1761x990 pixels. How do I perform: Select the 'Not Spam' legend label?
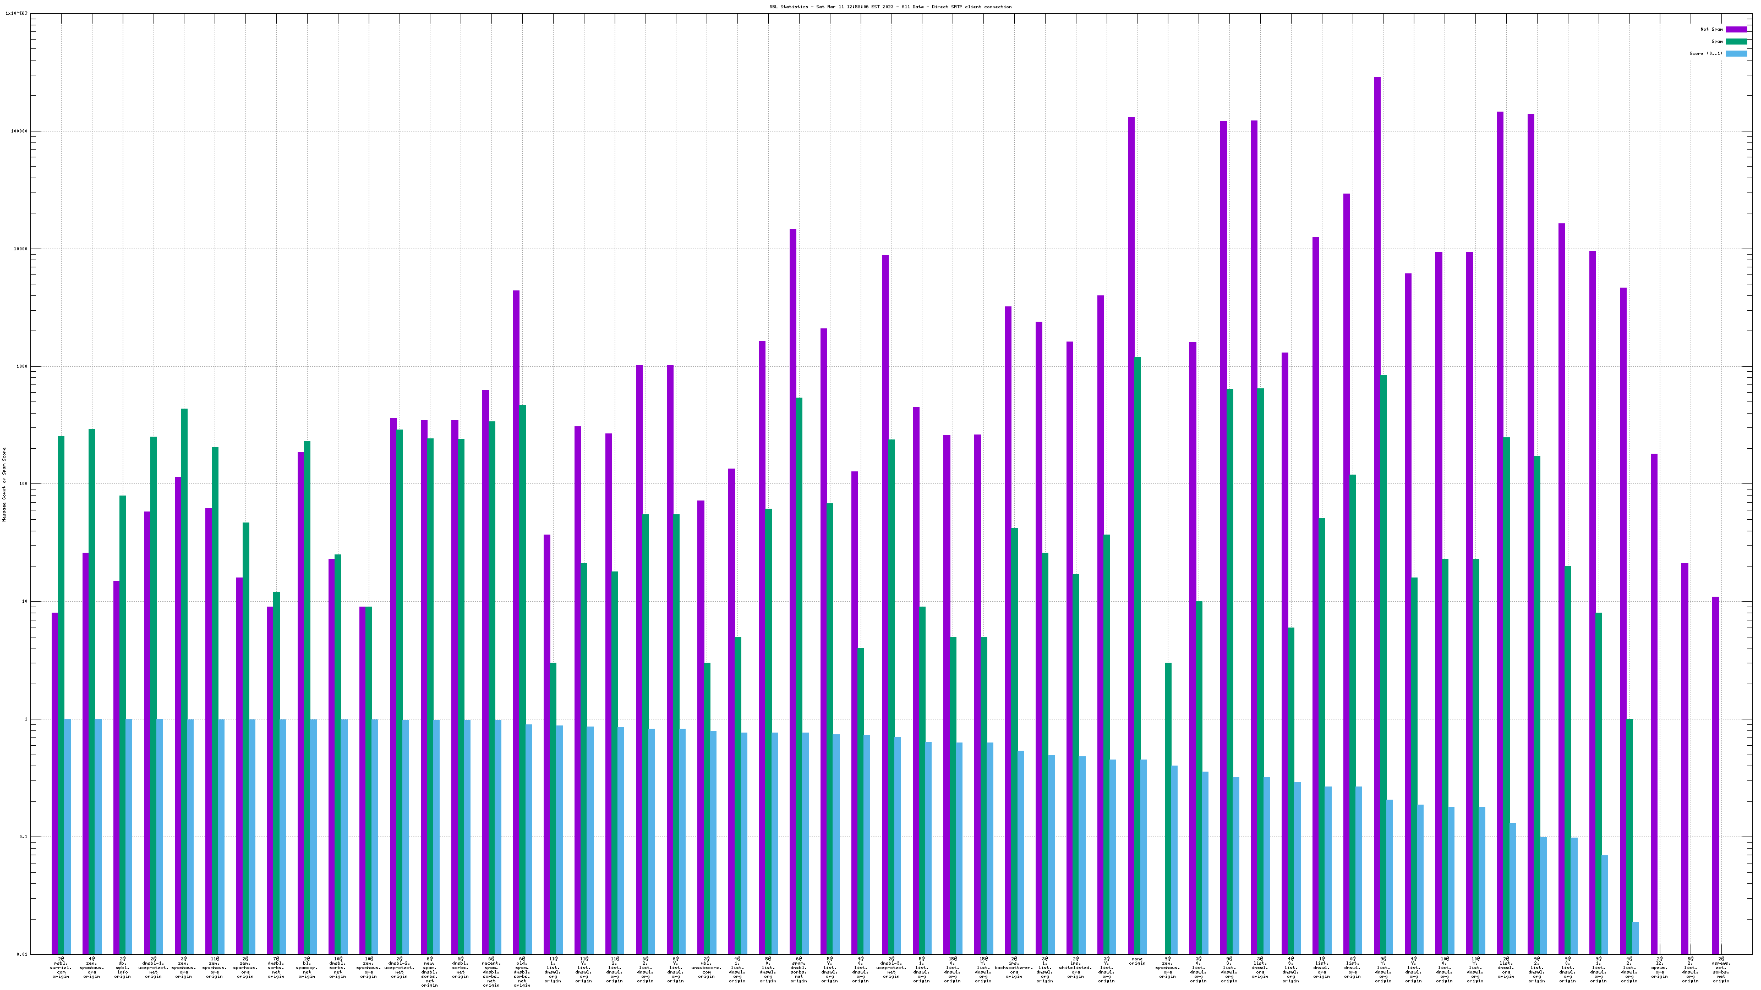coord(1712,29)
